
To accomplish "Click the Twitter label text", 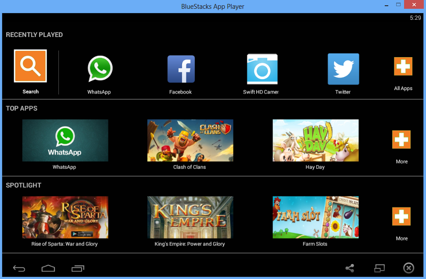I will 343,92.
